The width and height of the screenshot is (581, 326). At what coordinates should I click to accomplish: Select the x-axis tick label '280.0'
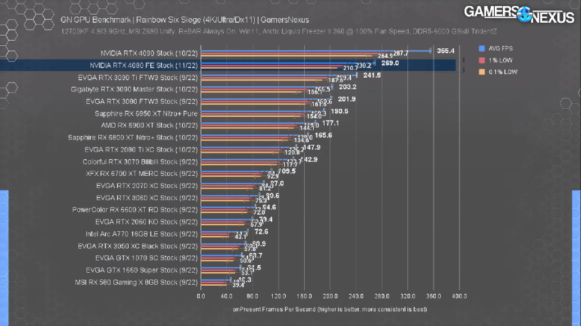point(382,297)
